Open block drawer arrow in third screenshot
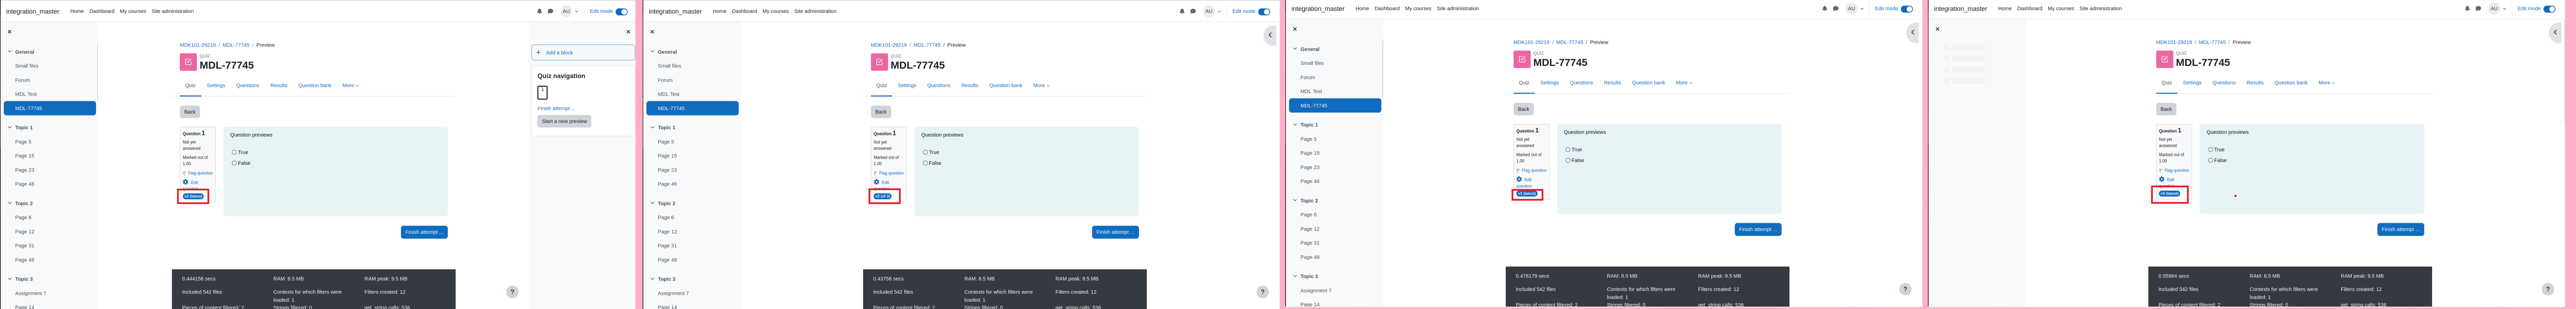 click(x=1913, y=32)
